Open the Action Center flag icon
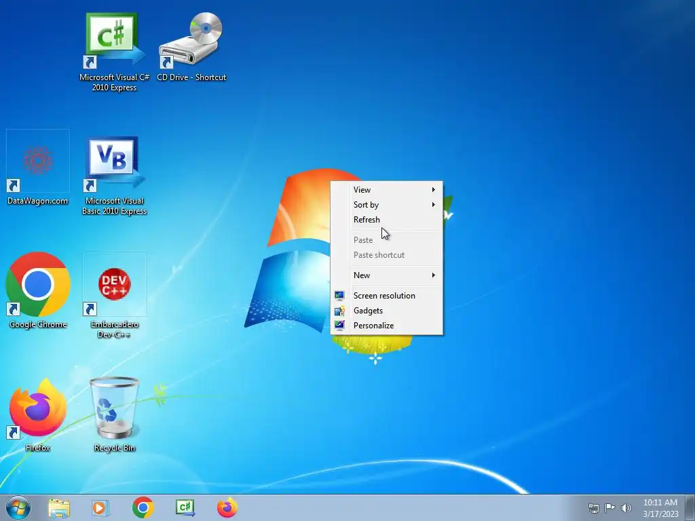 (x=610, y=507)
